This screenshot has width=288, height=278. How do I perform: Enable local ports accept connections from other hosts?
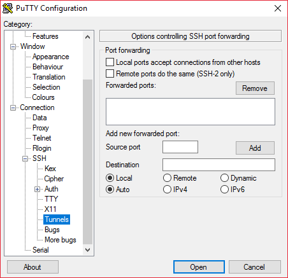[110, 62]
